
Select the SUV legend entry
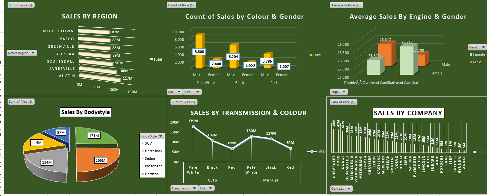coord(149,143)
